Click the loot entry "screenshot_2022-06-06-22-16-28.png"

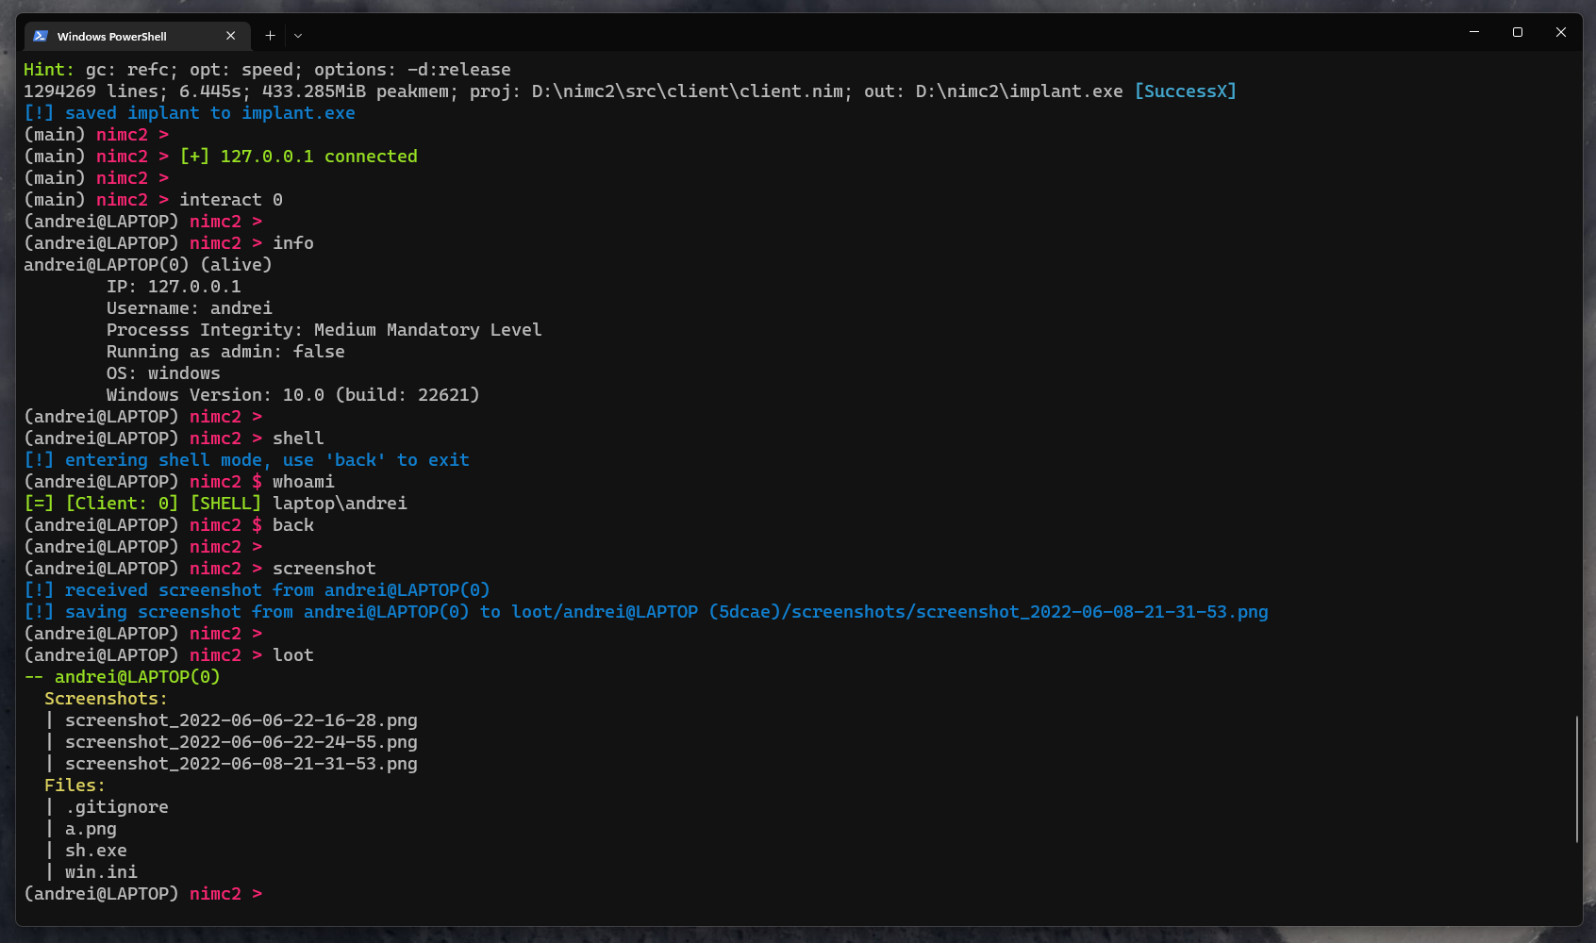point(241,720)
